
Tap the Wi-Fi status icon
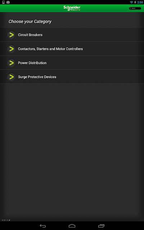[x=131, y=2]
